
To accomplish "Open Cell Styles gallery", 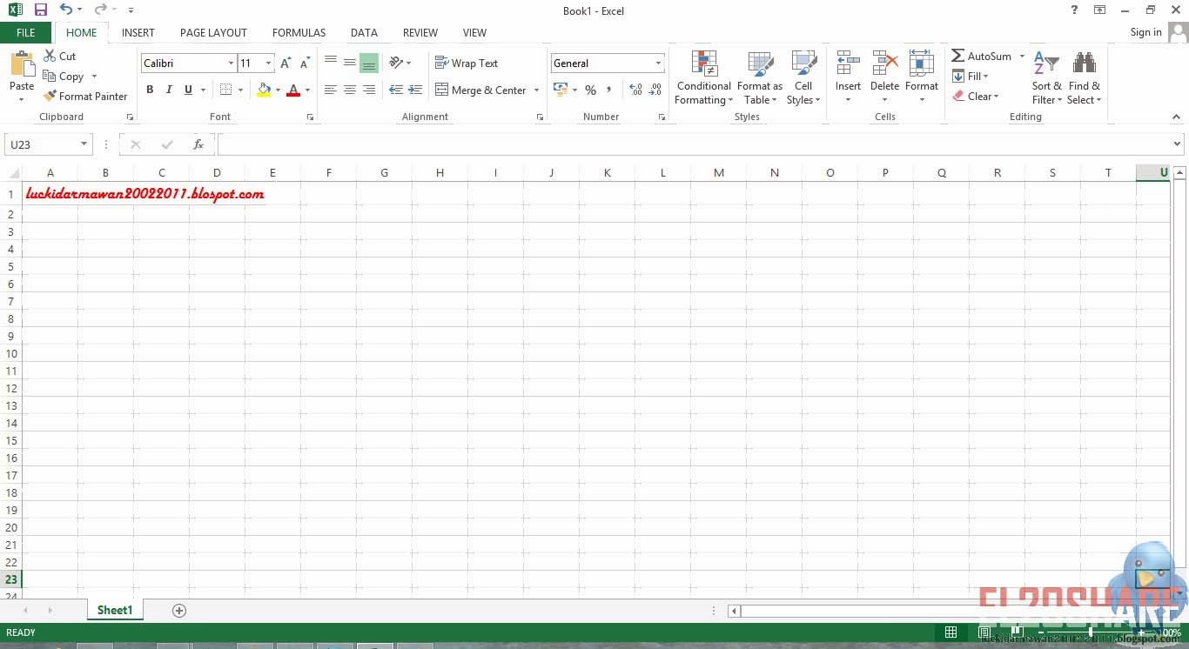I will pos(803,77).
